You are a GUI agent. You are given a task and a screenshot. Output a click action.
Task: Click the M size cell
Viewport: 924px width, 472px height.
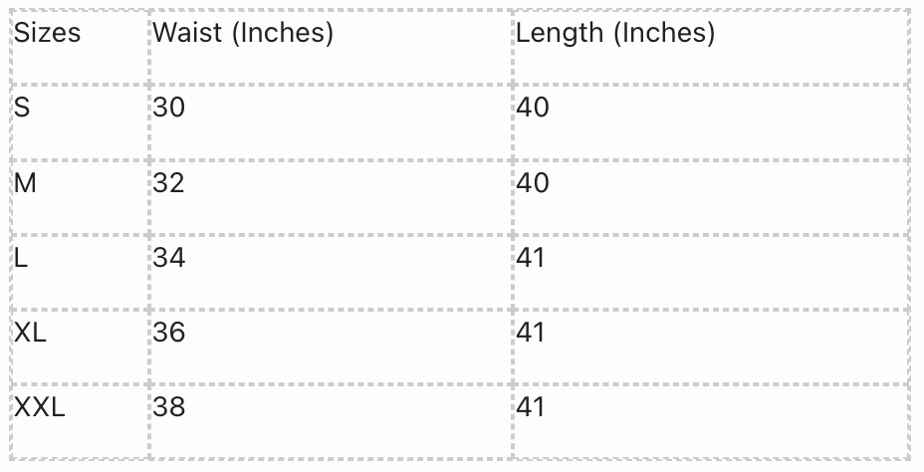pyautogui.click(x=25, y=183)
